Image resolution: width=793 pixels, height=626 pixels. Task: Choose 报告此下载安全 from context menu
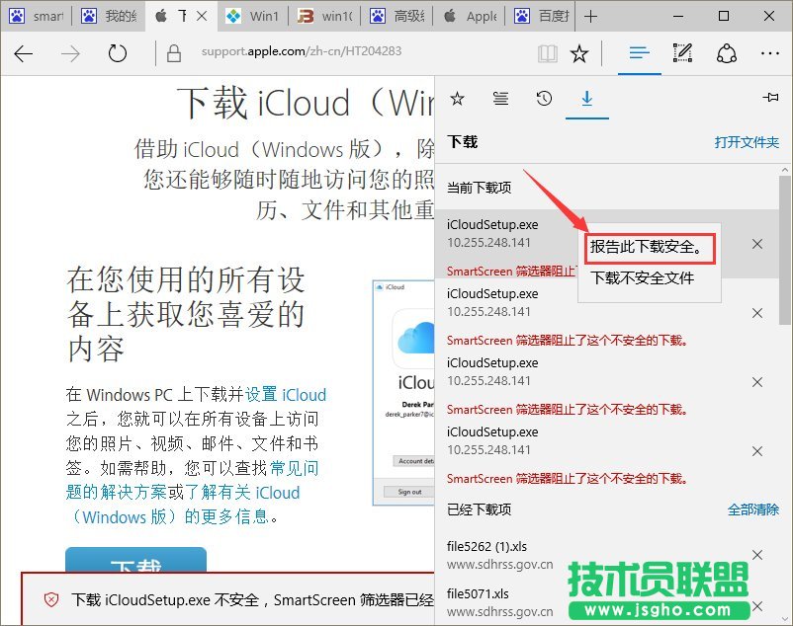650,248
